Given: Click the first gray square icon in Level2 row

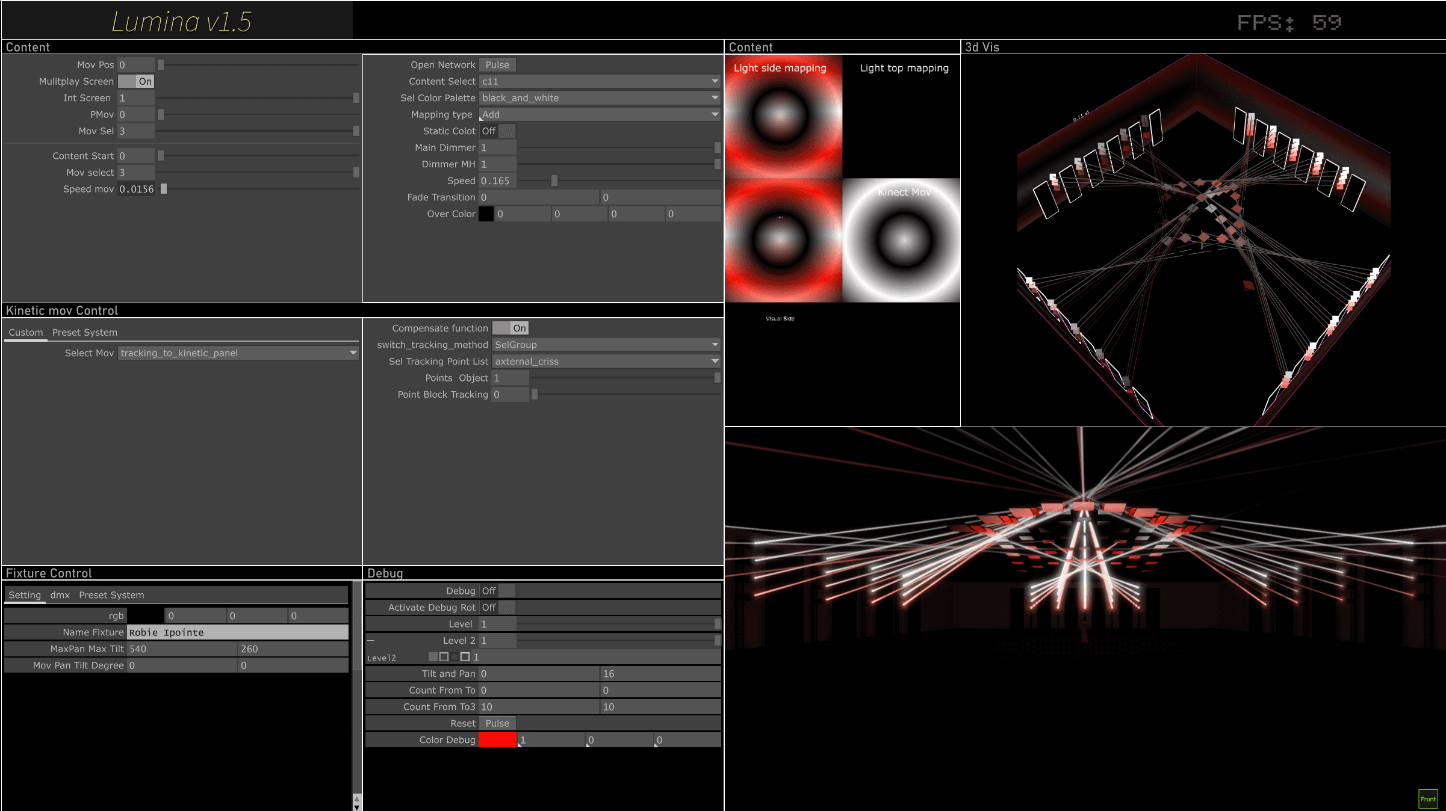Looking at the screenshot, I should tap(433, 657).
